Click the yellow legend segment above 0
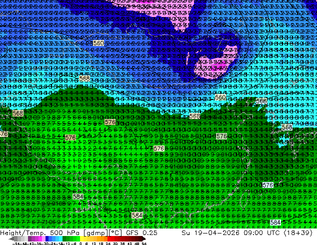 coord(81,238)
